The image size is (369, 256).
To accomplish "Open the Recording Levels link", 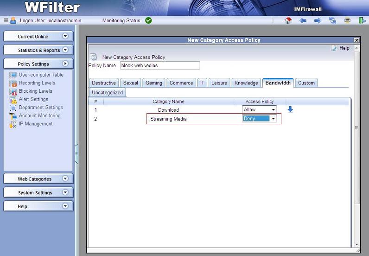I will (37, 83).
